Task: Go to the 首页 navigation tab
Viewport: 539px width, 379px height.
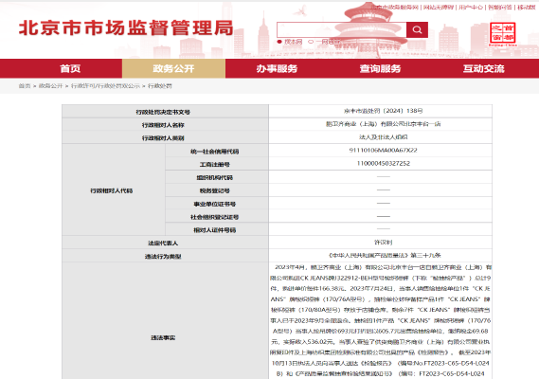Action: pyautogui.click(x=70, y=68)
